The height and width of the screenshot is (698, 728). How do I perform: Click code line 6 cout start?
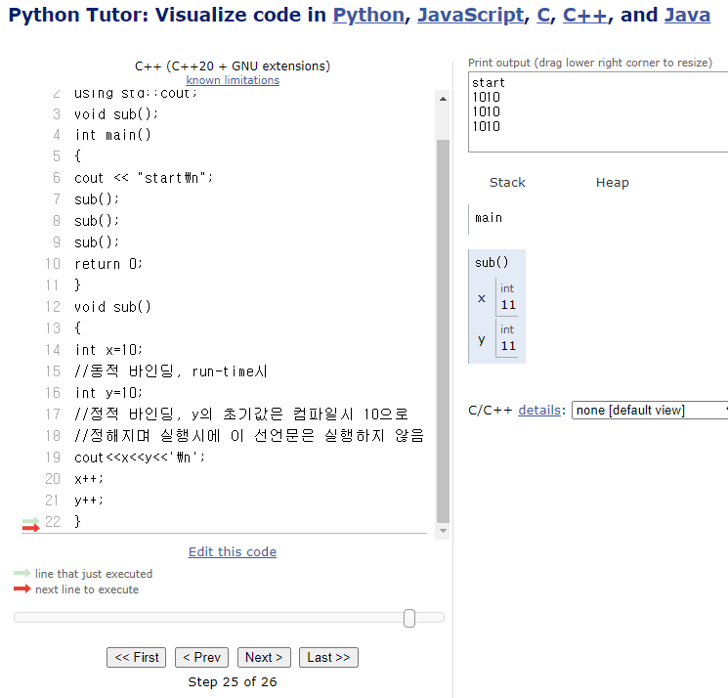tap(144, 178)
